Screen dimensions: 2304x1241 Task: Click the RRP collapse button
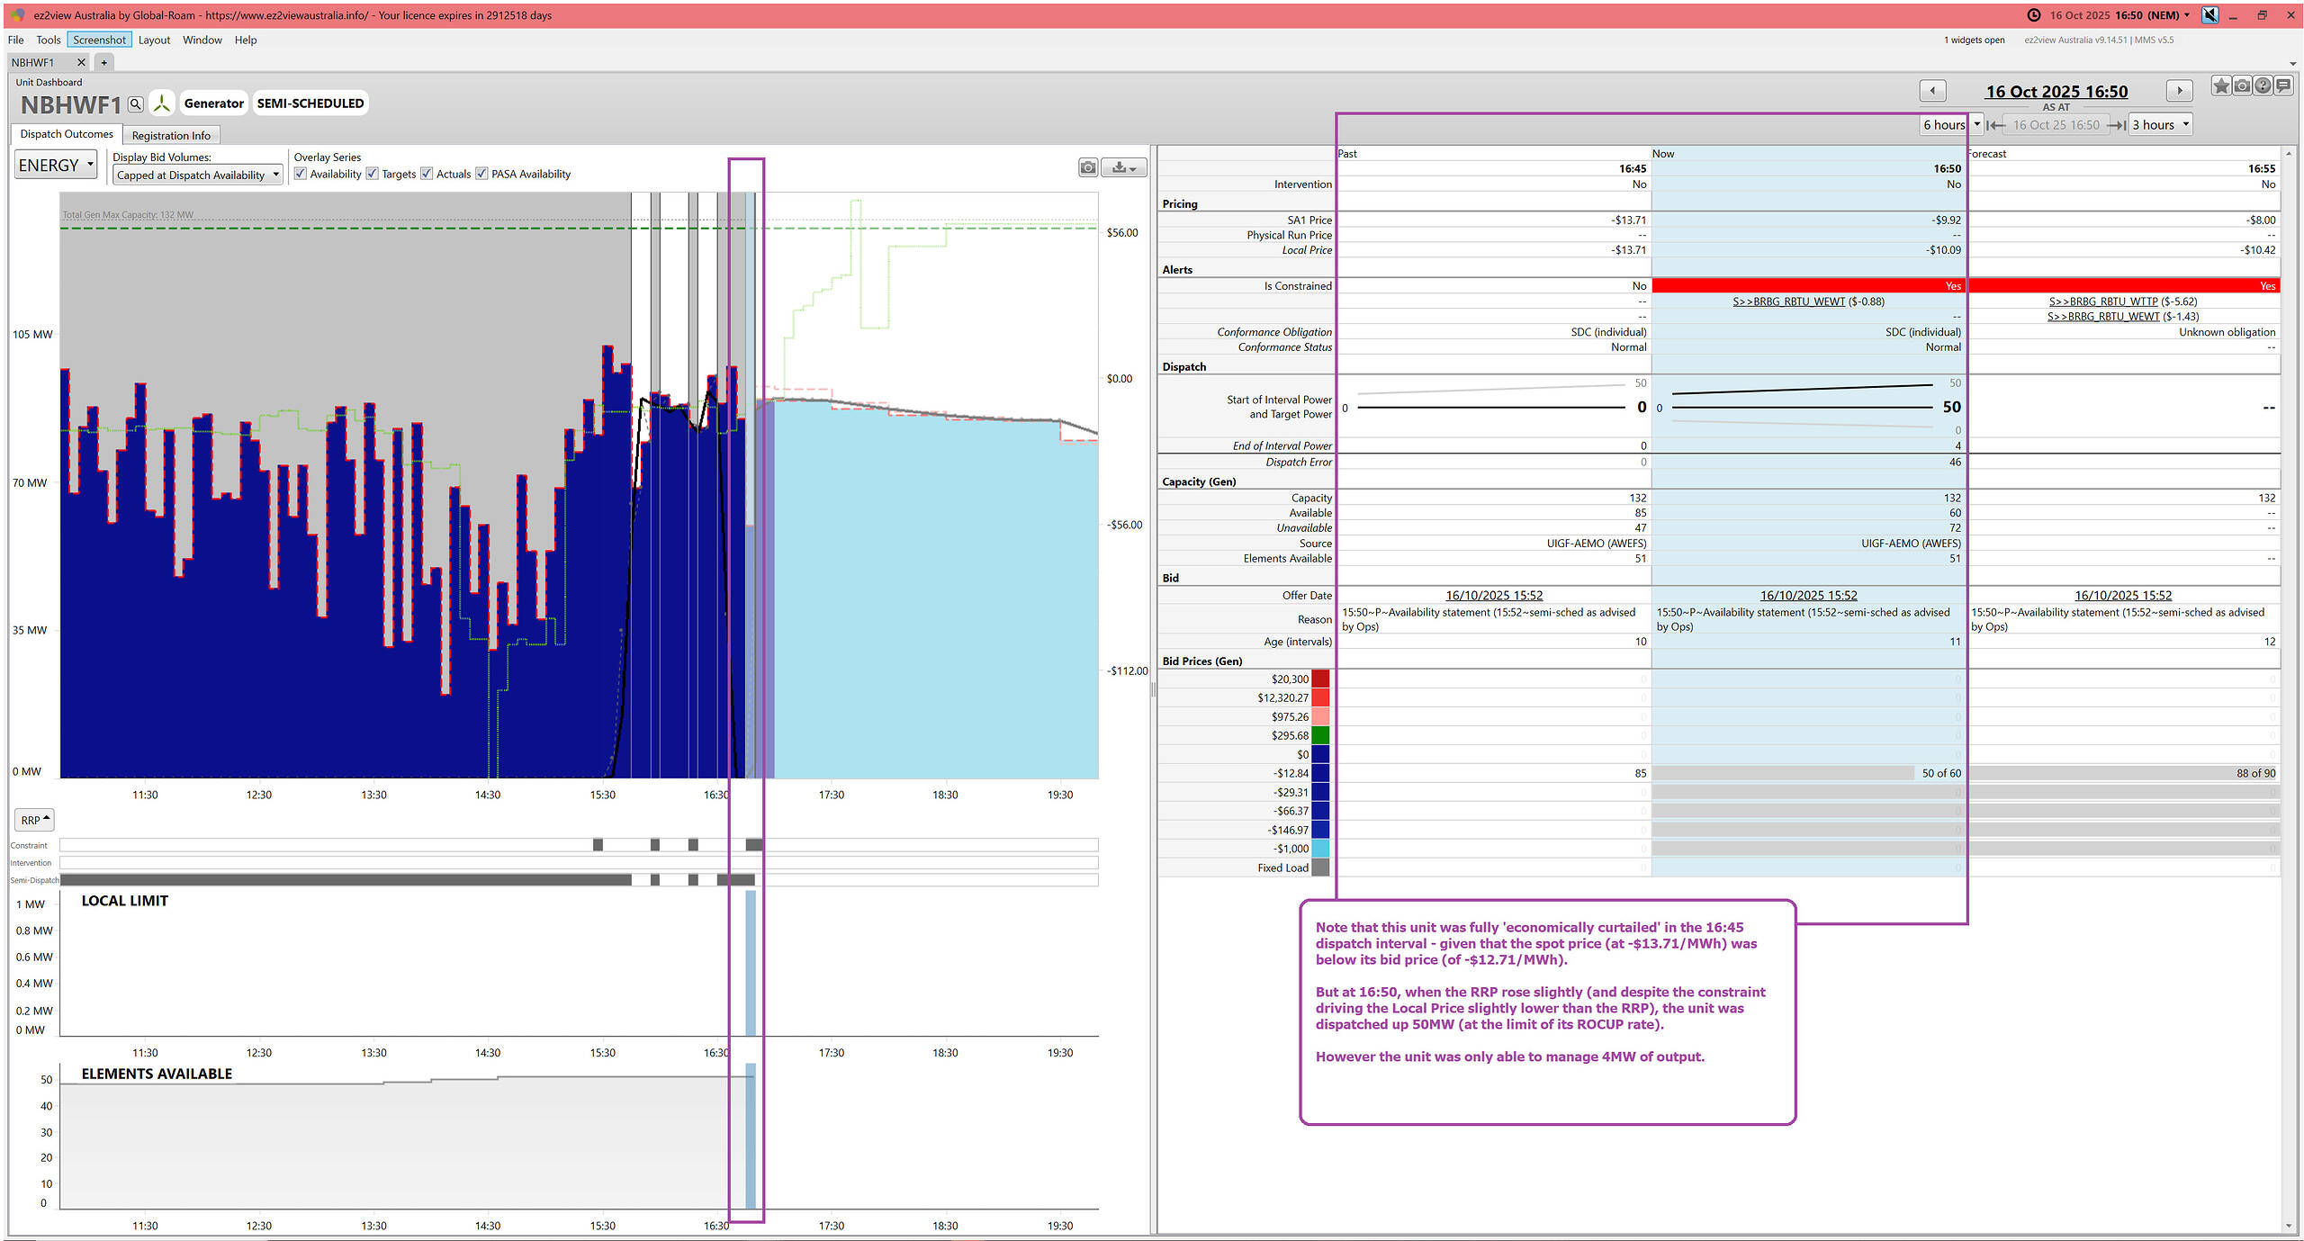click(x=34, y=820)
